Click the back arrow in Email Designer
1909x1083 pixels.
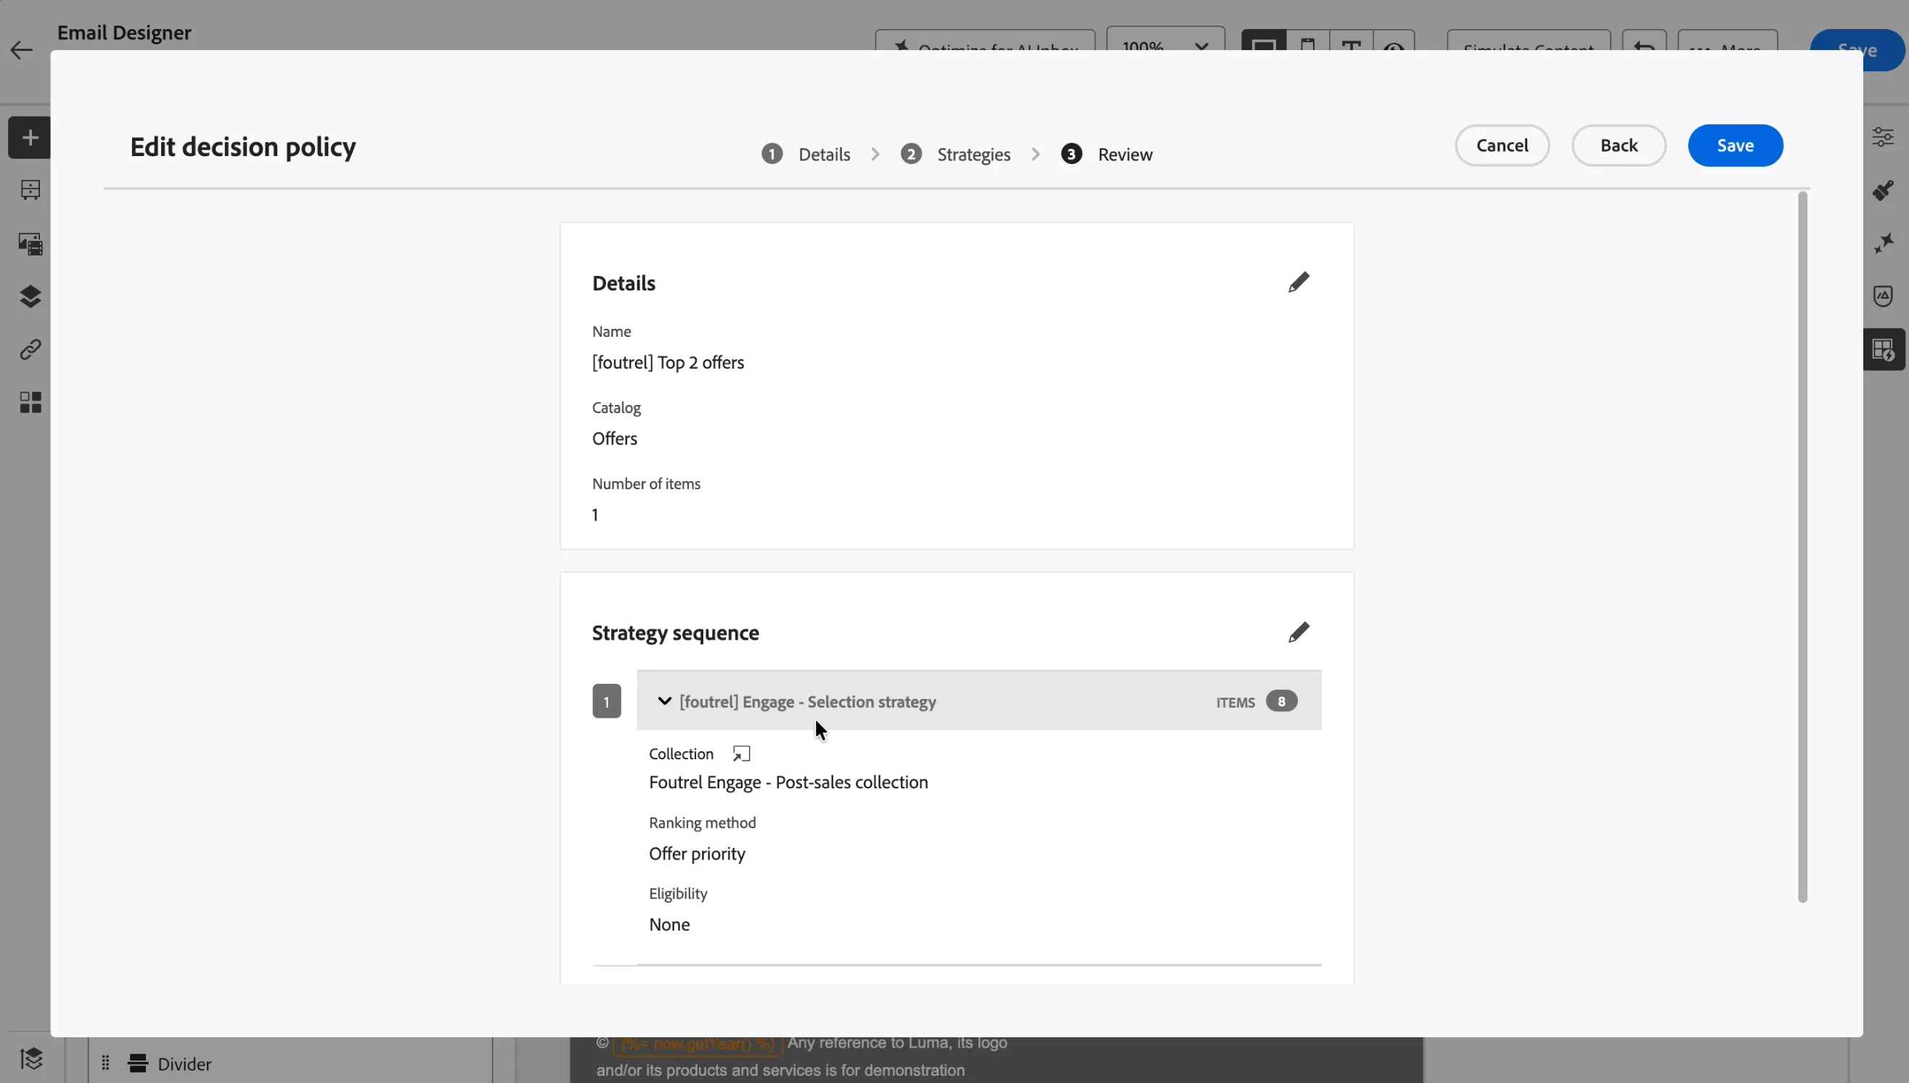(x=22, y=51)
